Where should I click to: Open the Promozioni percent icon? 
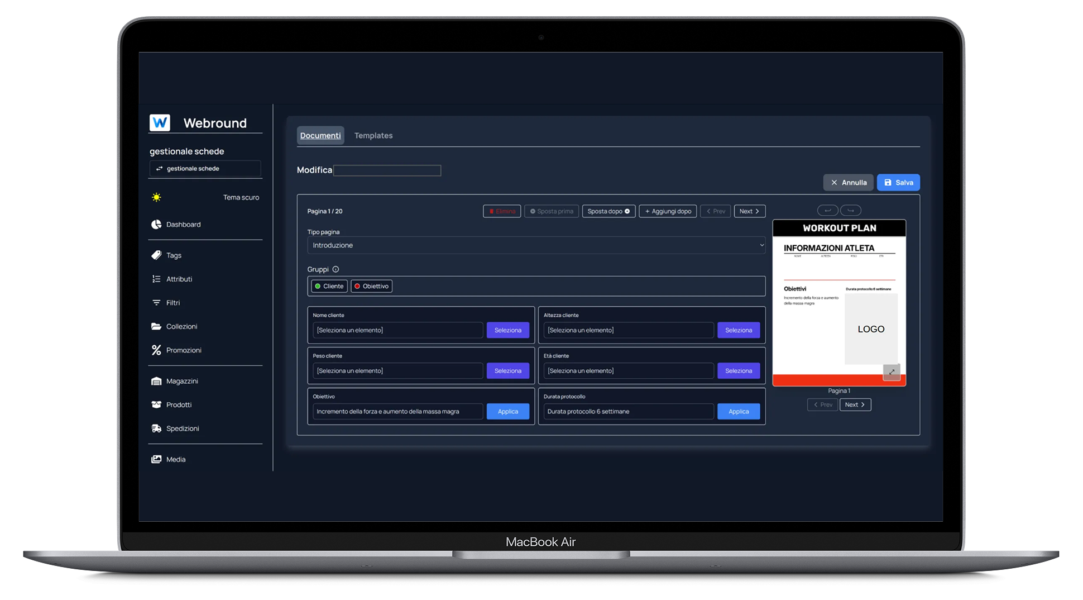[156, 350]
